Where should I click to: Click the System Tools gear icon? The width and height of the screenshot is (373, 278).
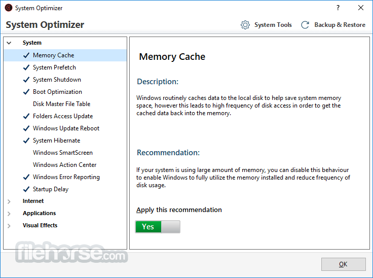(245, 25)
